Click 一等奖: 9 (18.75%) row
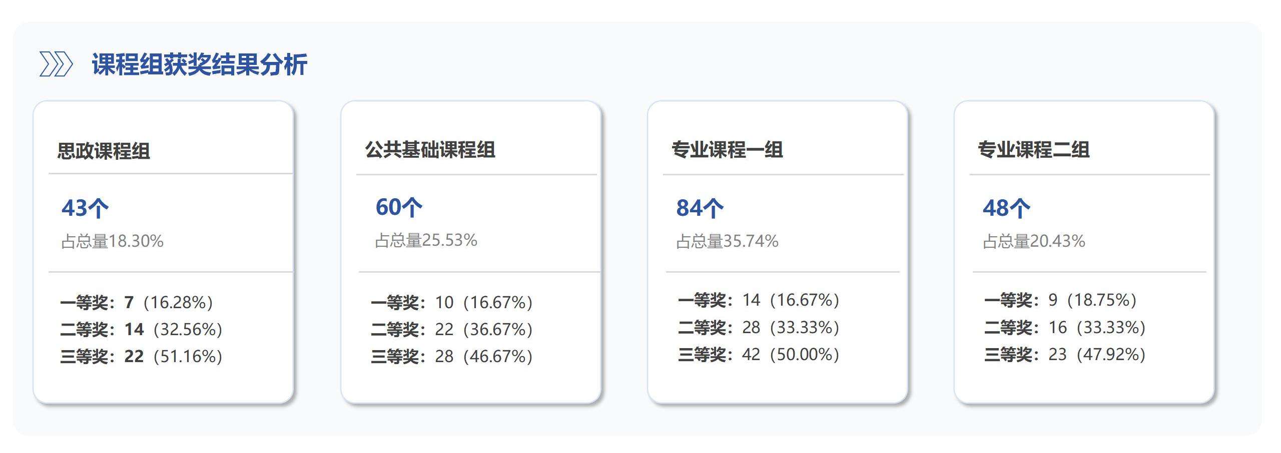This screenshot has height=453, width=1281. 1061,300
